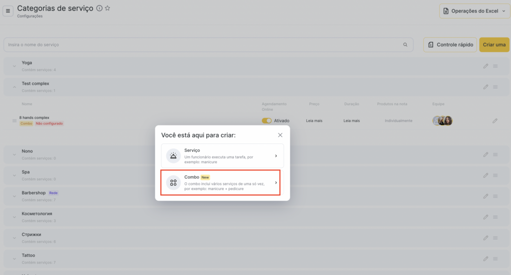
Task: Click the service name search field
Action: (208, 44)
